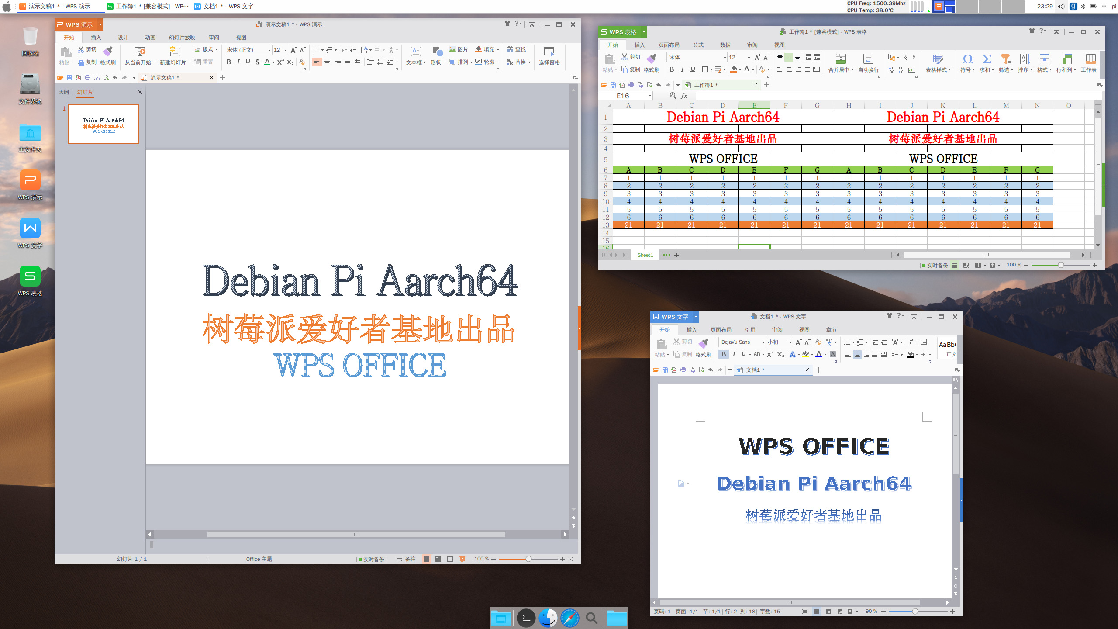Select the Sheet1 worksheet tab
Image resolution: width=1118 pixels, height=629 pixels.
point(645,255)
